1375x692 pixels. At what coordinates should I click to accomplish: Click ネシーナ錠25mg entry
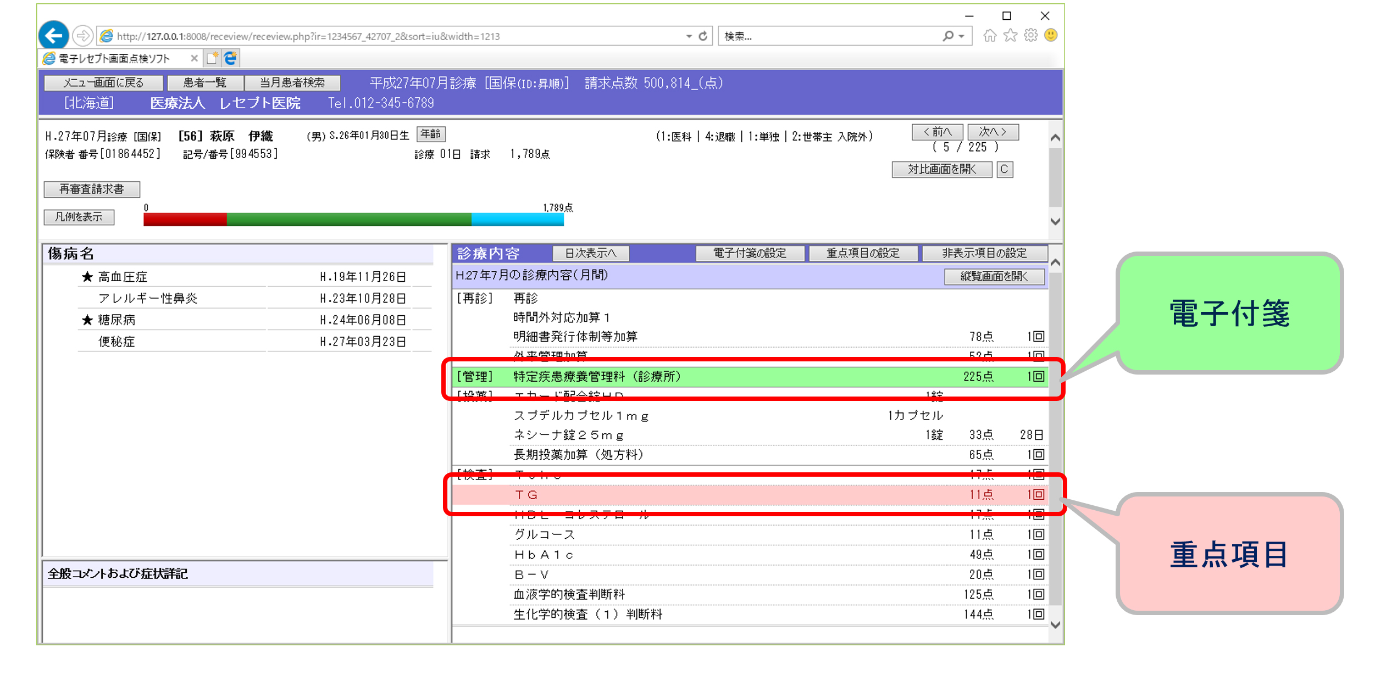click(569, 435)
